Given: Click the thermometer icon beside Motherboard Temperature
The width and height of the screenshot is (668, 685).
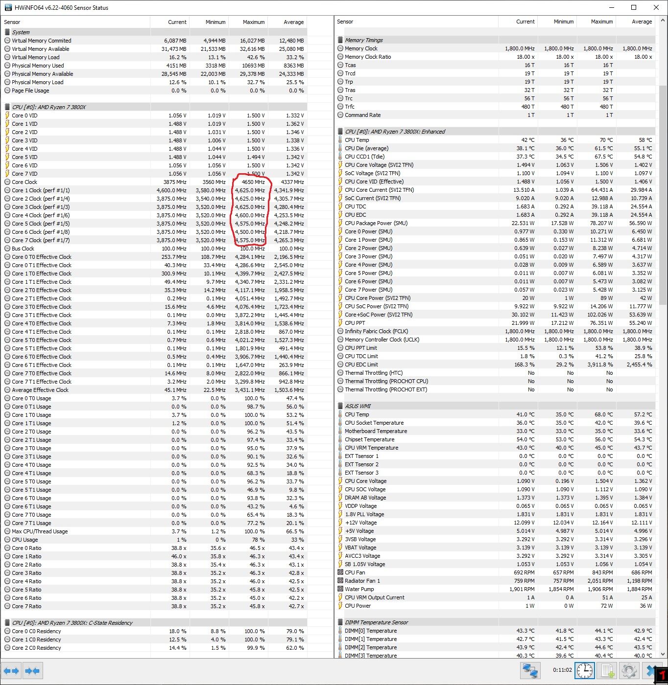Looking at the screenshot, I should (x=340, y=431).
